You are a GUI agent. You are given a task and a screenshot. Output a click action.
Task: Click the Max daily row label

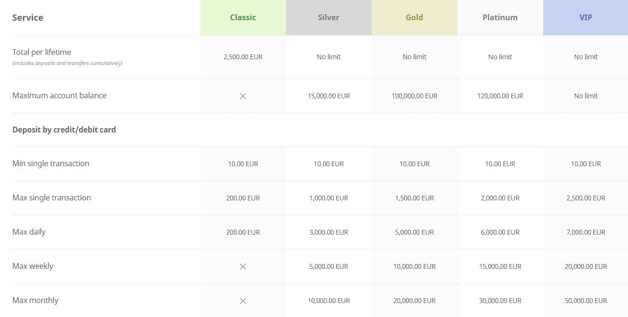(x=29, y=232)
